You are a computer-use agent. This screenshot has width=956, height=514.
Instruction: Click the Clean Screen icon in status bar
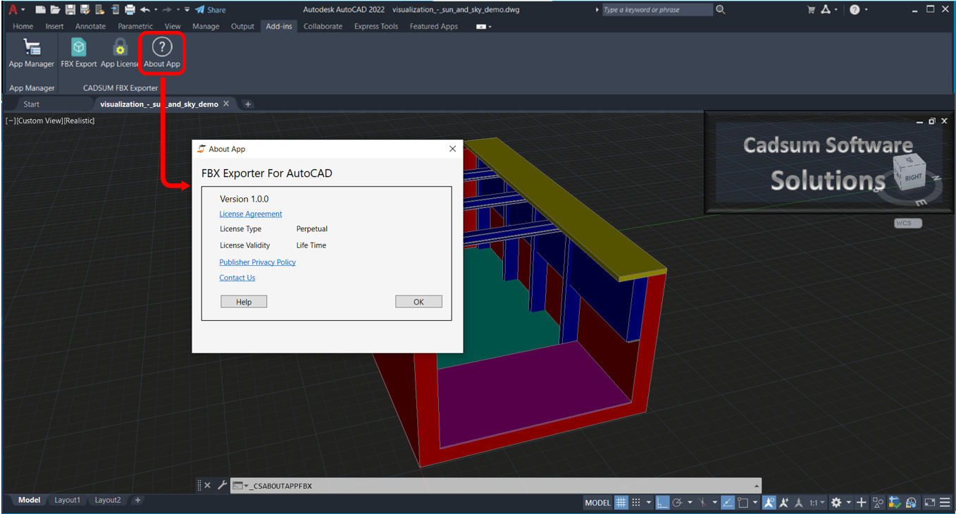pyautogui.click(x=931, y=502)
